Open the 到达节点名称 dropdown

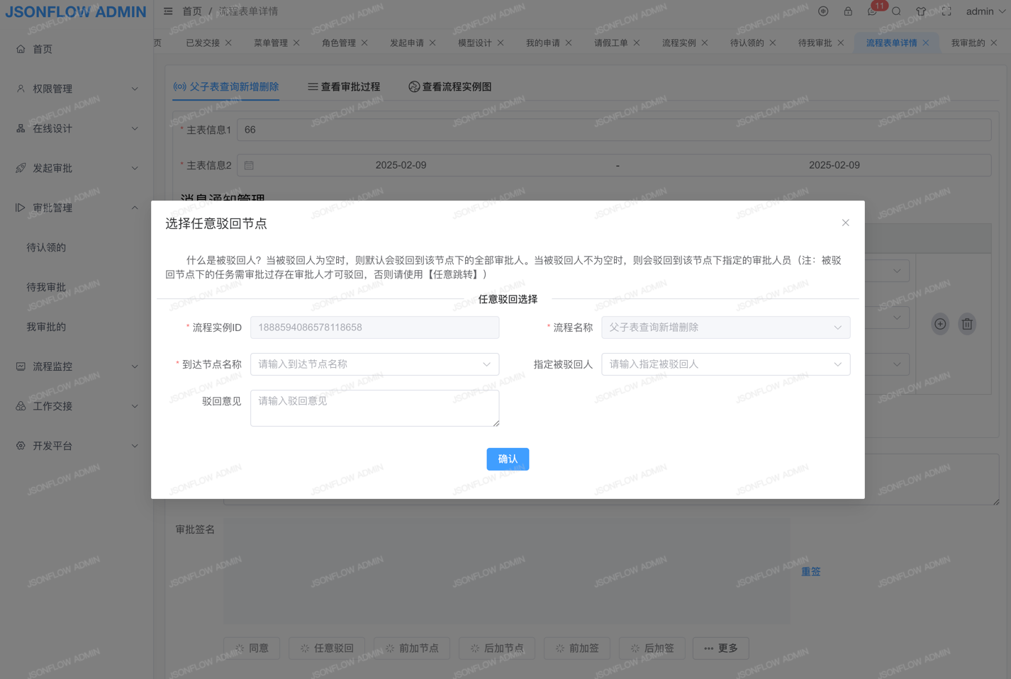click(x=374, y=364)
